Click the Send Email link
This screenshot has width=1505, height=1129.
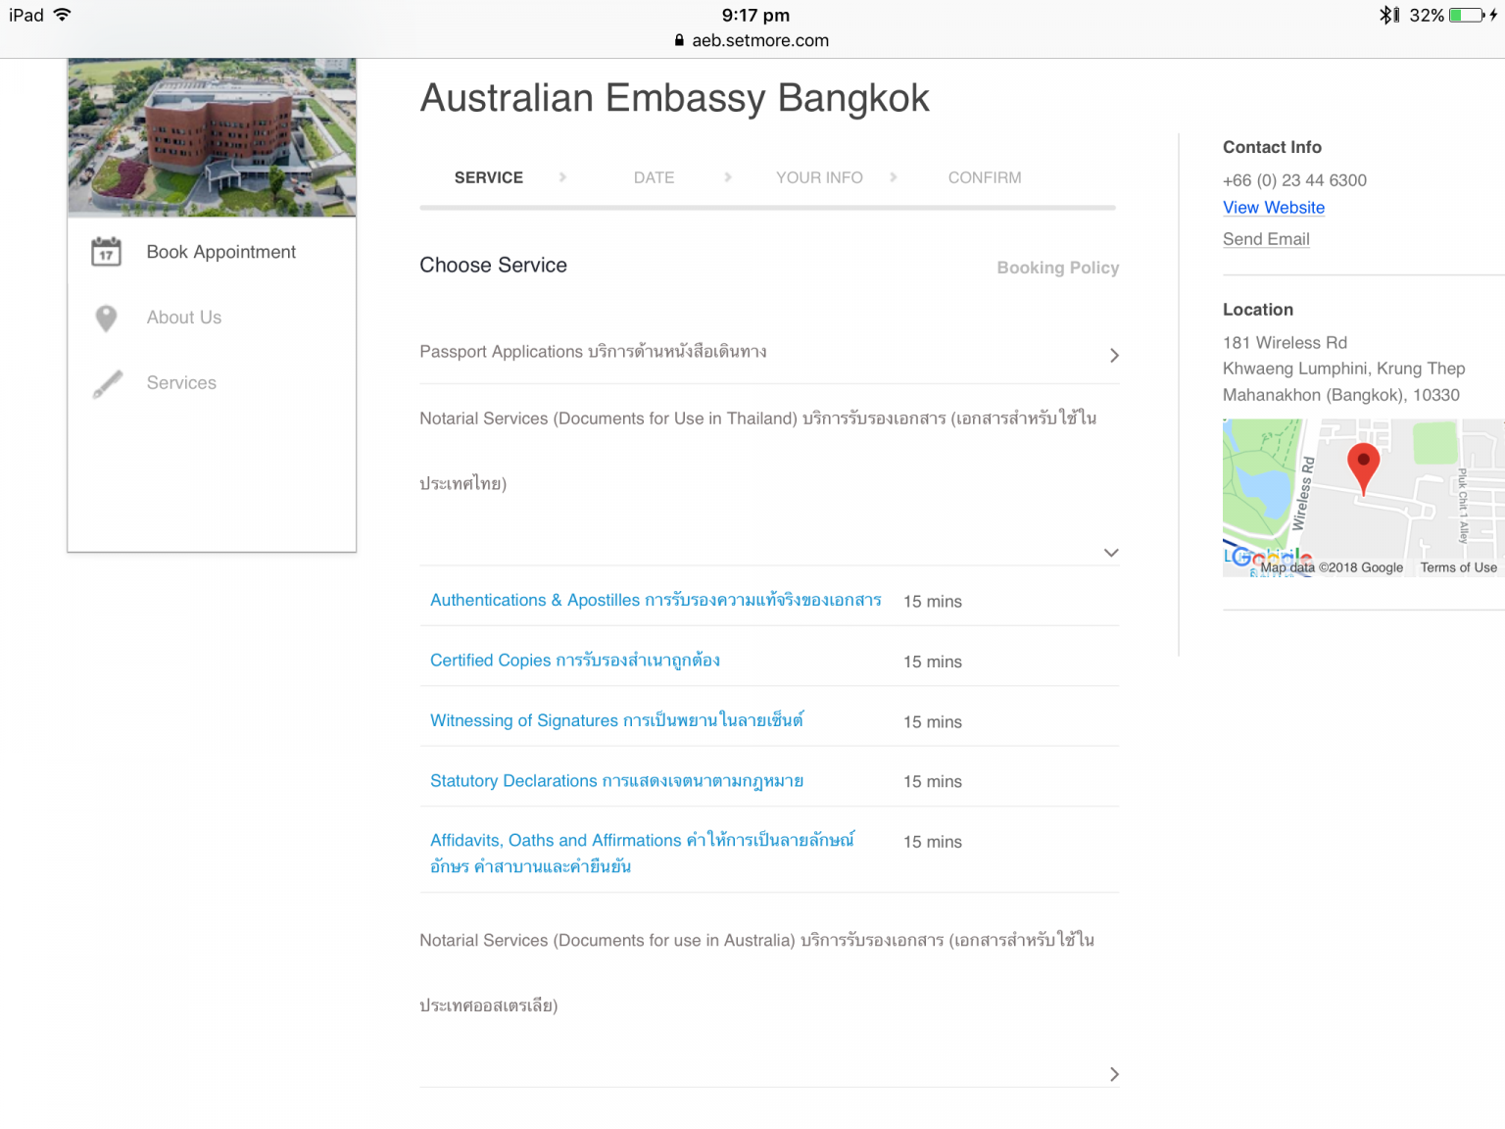click(x=1266, y=239)
